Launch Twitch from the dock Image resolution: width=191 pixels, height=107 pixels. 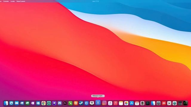point(54,103)
